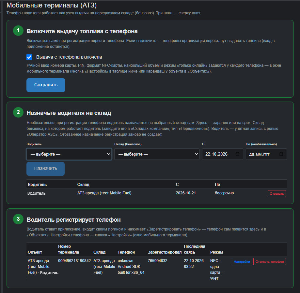Revoke assignment with Отозвать button
The image size is (300, 293).
[276, 194]
